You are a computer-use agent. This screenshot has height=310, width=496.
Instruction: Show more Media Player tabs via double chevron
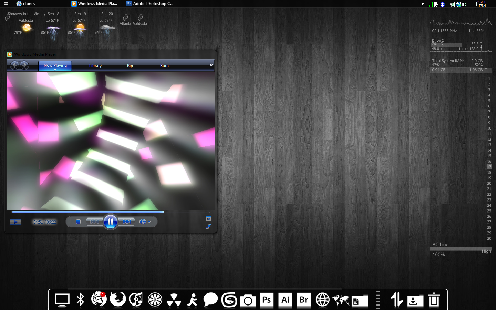point(211,65)
